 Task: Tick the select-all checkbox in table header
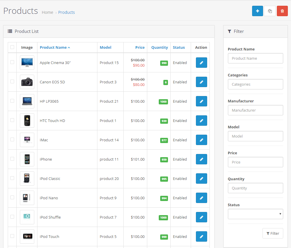(x=12, y=47)
